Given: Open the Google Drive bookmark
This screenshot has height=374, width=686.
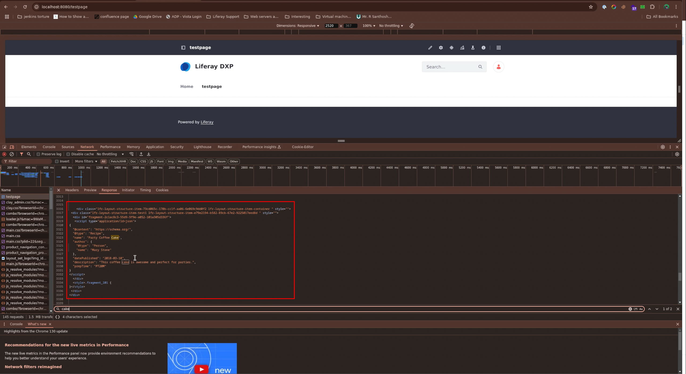Looking at the screenshot, I should click(147, 17).
